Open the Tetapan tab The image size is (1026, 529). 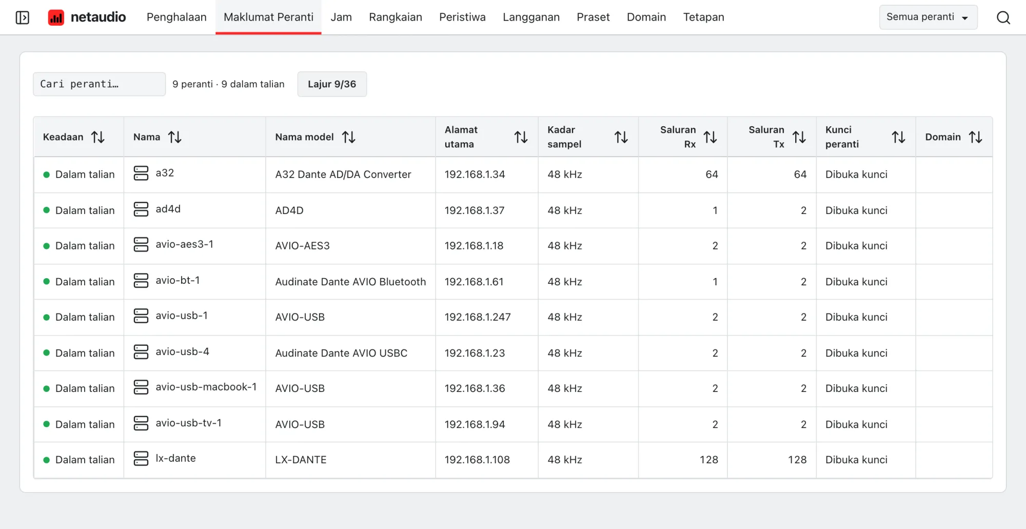(x=704, y=17)
